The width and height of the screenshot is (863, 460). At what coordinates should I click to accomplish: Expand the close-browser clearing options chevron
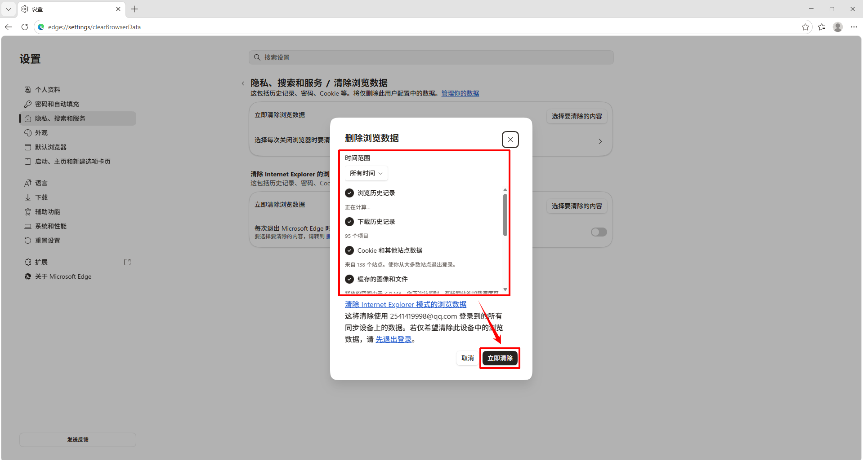coord(600,141)
